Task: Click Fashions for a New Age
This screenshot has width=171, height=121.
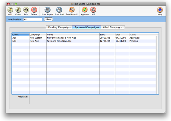Action: (x=59, y=41)
